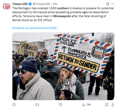Click the Times LIVE display name
117x109 pixels.
[x=20, y=4]
